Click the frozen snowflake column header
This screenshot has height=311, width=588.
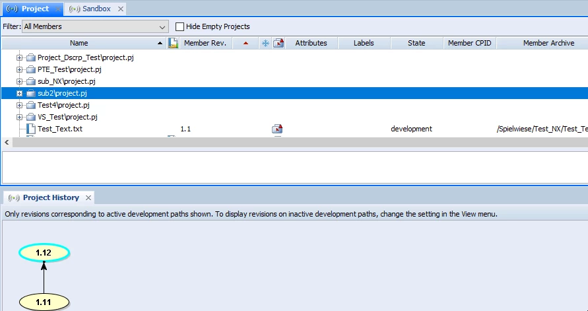pyautogui.click(x=265, y=43)
